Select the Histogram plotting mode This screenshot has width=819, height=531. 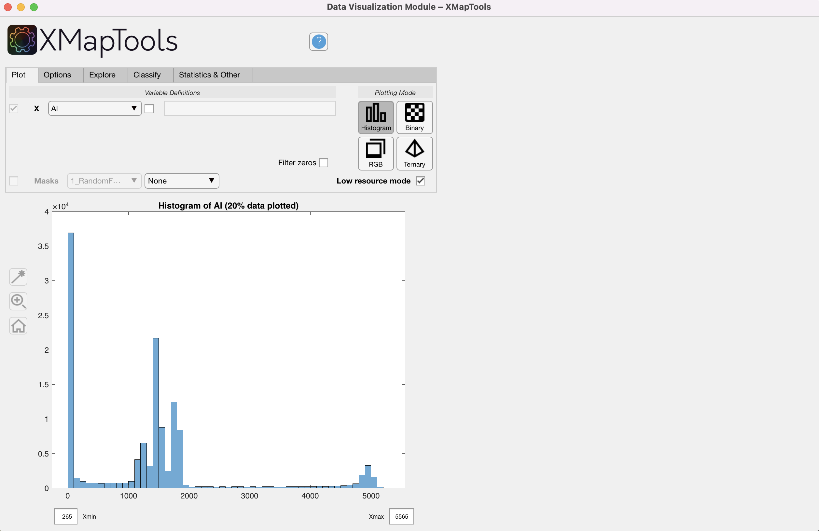click(375, 117)
